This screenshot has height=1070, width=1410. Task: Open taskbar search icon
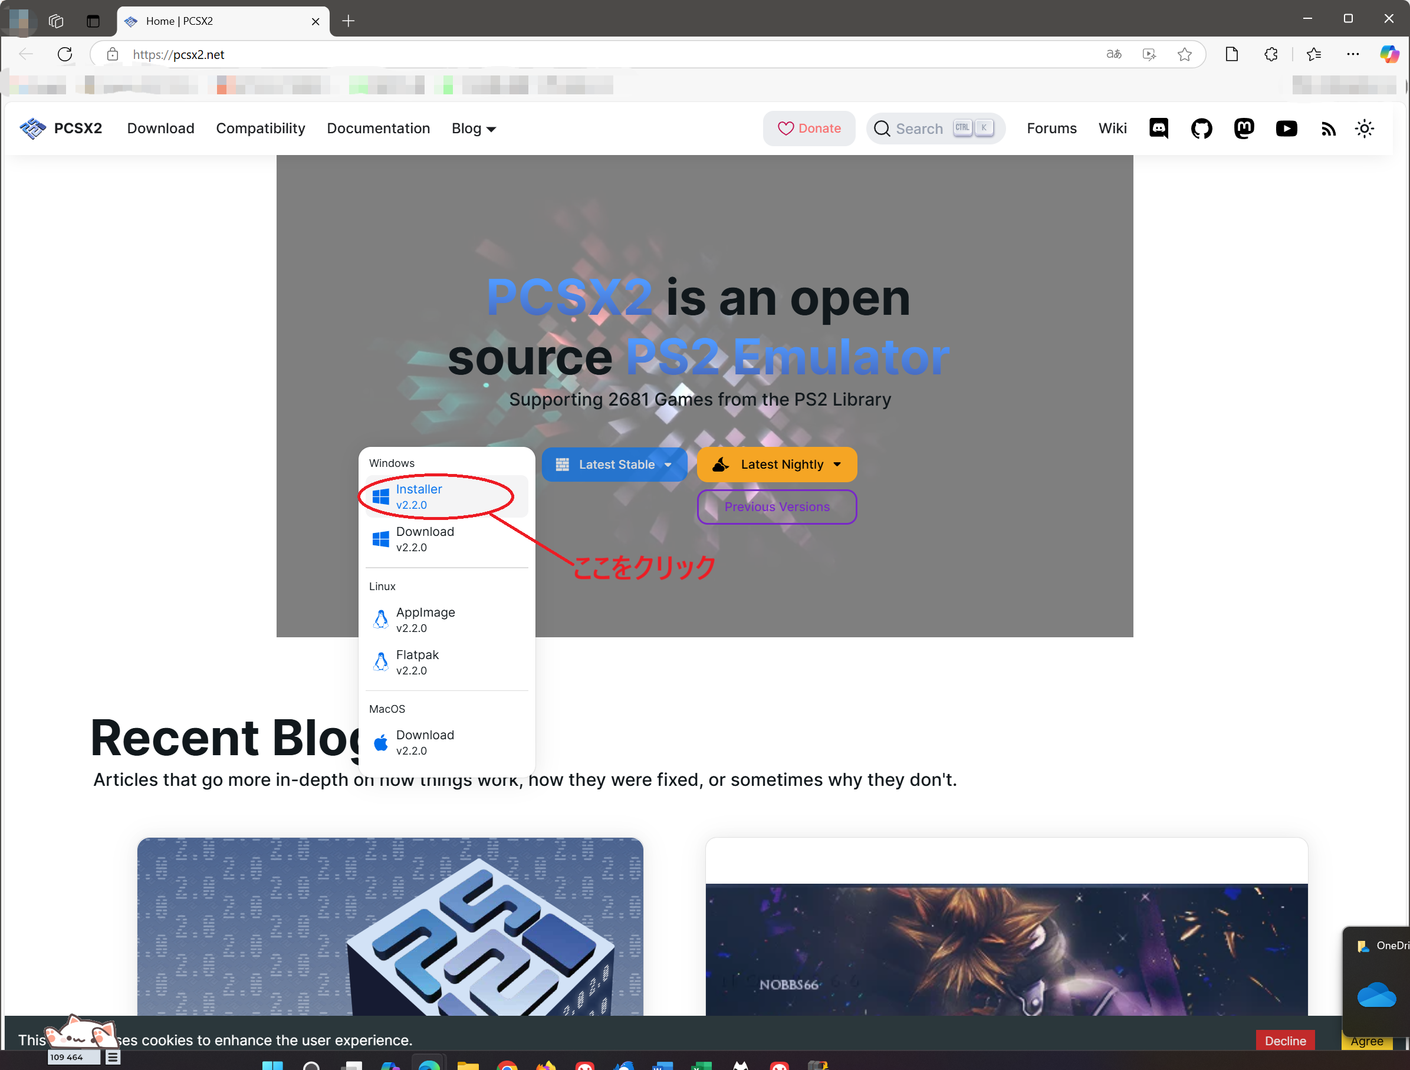311,1065
